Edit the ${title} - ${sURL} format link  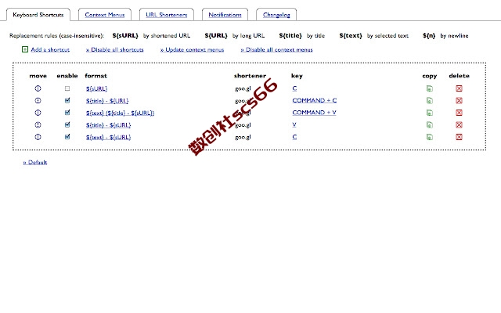108,125
